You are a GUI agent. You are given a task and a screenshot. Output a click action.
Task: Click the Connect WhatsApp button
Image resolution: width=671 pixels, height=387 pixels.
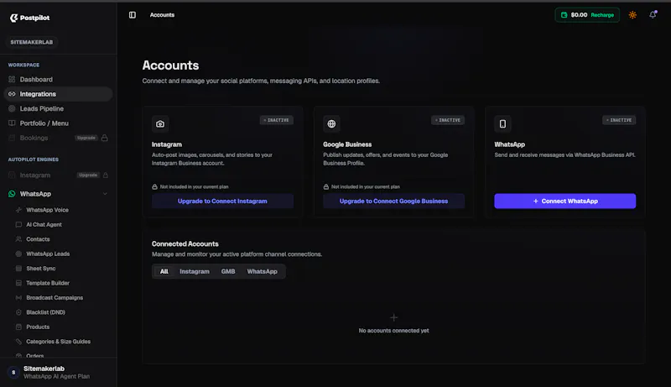pyautogui.click(x=564, y=201)
